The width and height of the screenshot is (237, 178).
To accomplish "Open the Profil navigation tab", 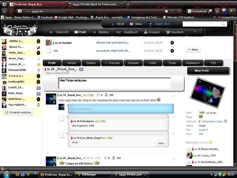I will (80, 32).
